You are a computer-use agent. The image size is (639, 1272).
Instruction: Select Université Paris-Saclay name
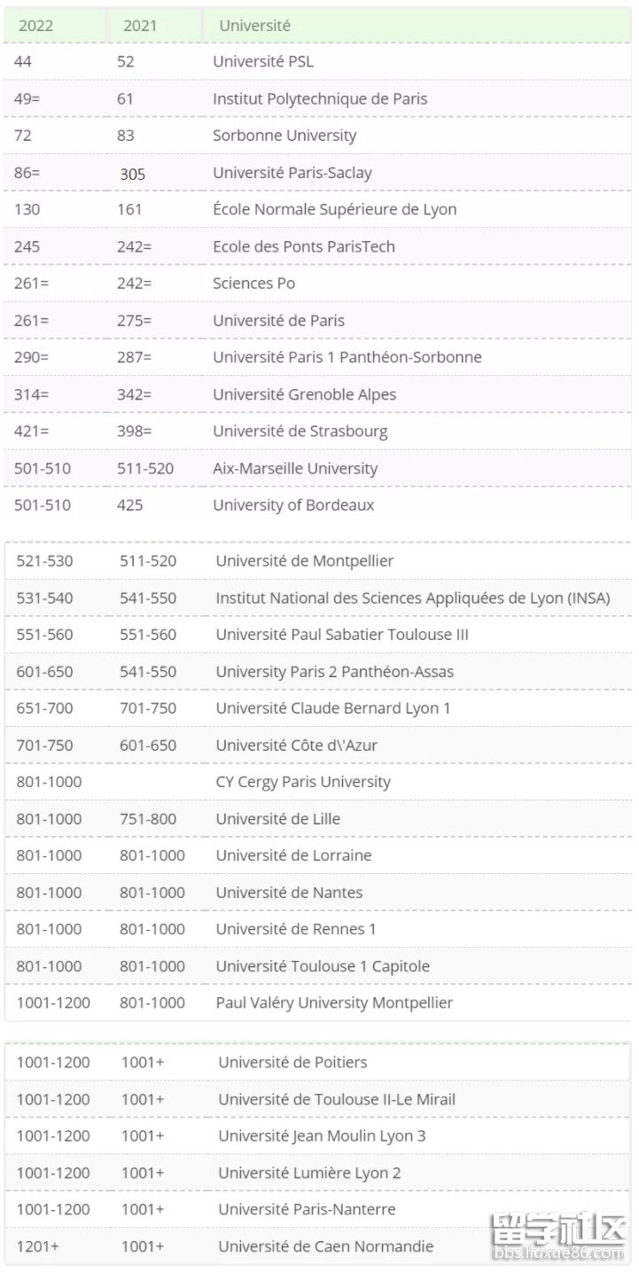[x=292, y=173]
